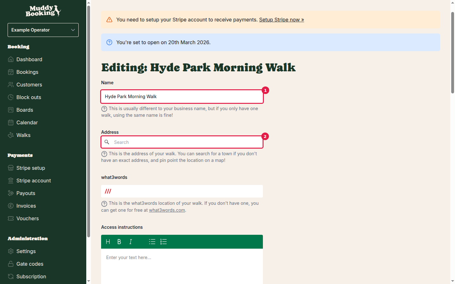Apply heading formatting in the text editor
This screenshot has width=455, height=284.
[x=108, y=241]
